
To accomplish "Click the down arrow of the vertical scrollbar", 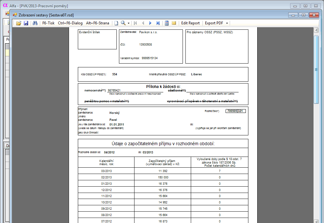I will click(316, 221).
